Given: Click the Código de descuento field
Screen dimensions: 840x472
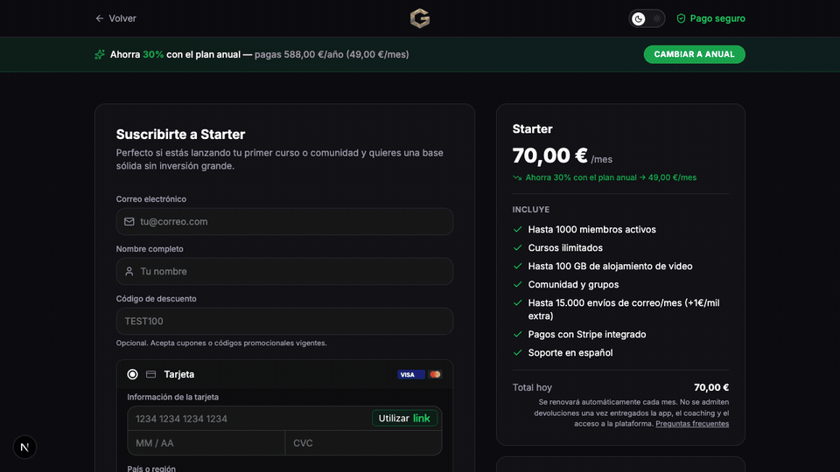Looking at the screenshot, I should click(x=284, y=322).
